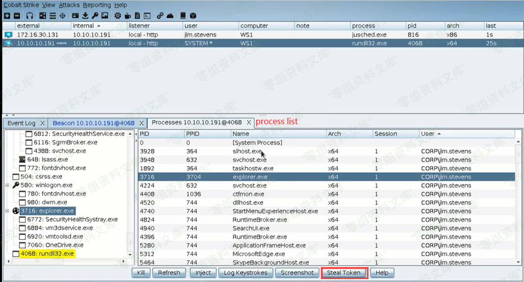The width and height of the screenshot is (524, 282).
Task: Click the plus new connection icon
Action: [7, 15]
